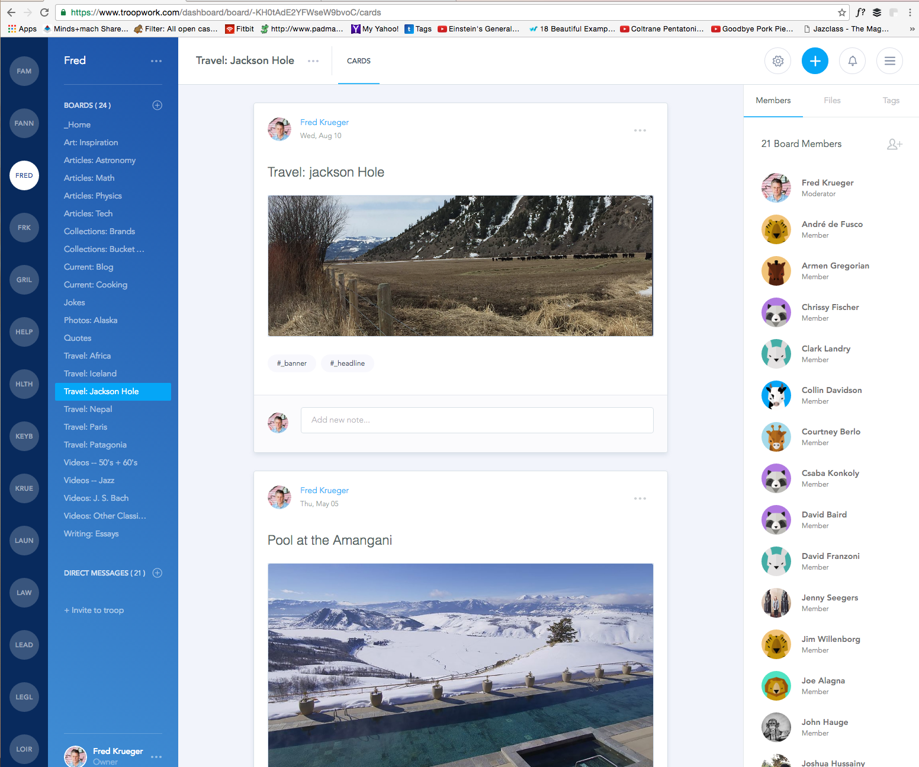Image resolution: width=919 pixels, height=767 pixels.
Task: Switch to the FRK troop circle
Action: tap(24, 228)
